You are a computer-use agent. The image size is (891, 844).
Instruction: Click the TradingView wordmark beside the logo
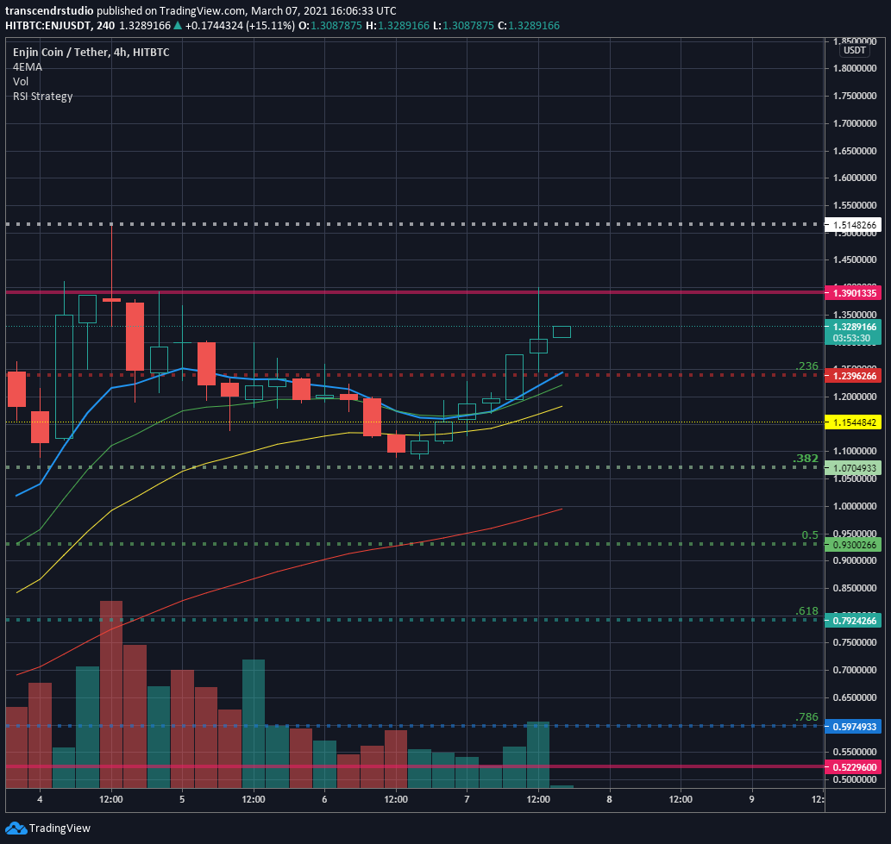point(60,828)
